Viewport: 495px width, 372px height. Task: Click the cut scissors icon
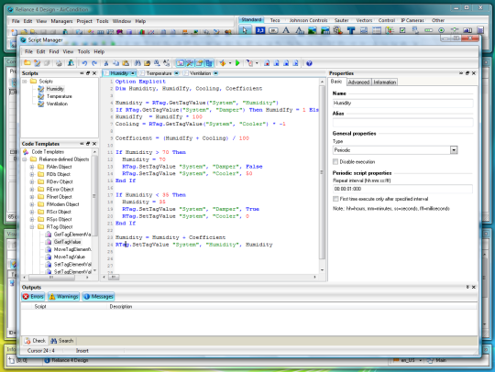[x=106, y=63]
